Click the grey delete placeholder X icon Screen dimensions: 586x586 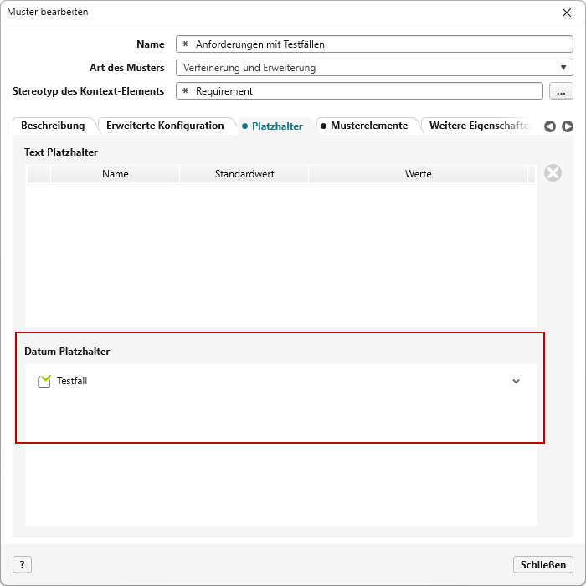553,173
